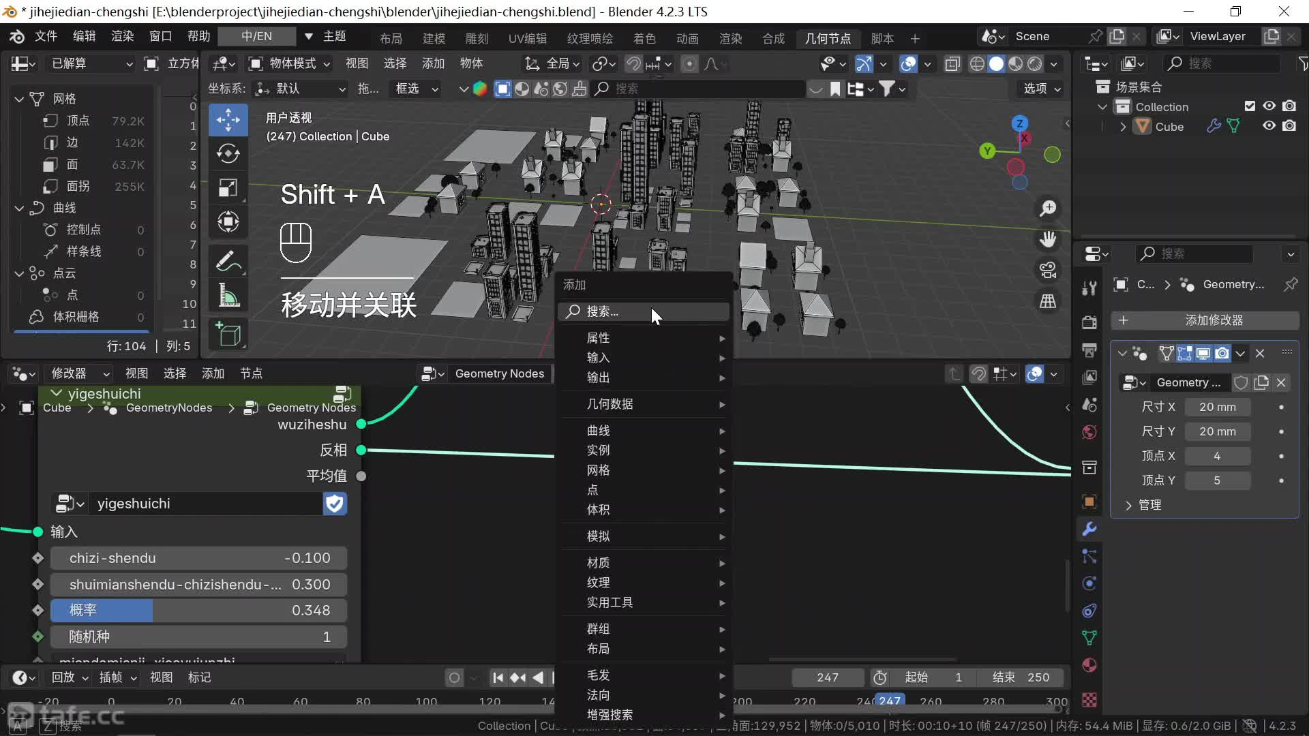Uncheck the Collection exclude checkbox
Image resolution: width=1309 pixels, height=736 pixels.
[x=1250, y=106]
